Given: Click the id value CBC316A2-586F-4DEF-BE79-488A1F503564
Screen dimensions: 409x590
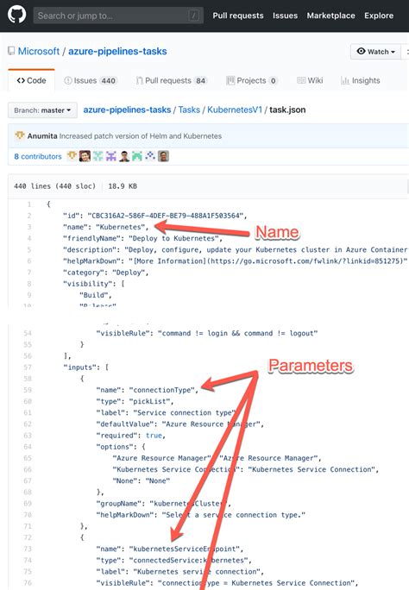Looking at the screenshot, I should (166, 216).
